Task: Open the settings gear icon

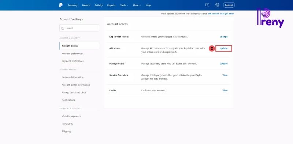Action: 217,5
